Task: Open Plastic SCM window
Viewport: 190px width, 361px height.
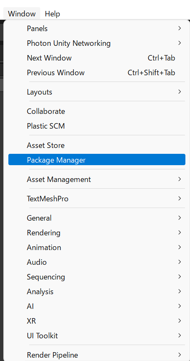Action: coord(97,126)
